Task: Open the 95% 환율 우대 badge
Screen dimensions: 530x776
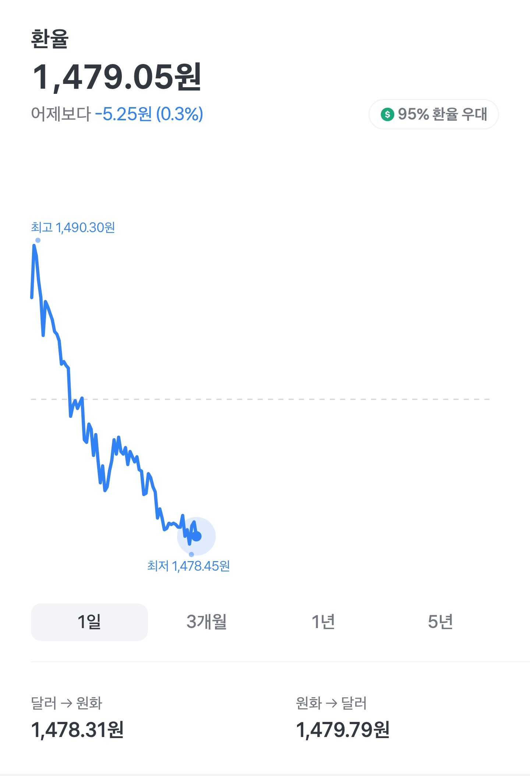Action: pos(434,114)
